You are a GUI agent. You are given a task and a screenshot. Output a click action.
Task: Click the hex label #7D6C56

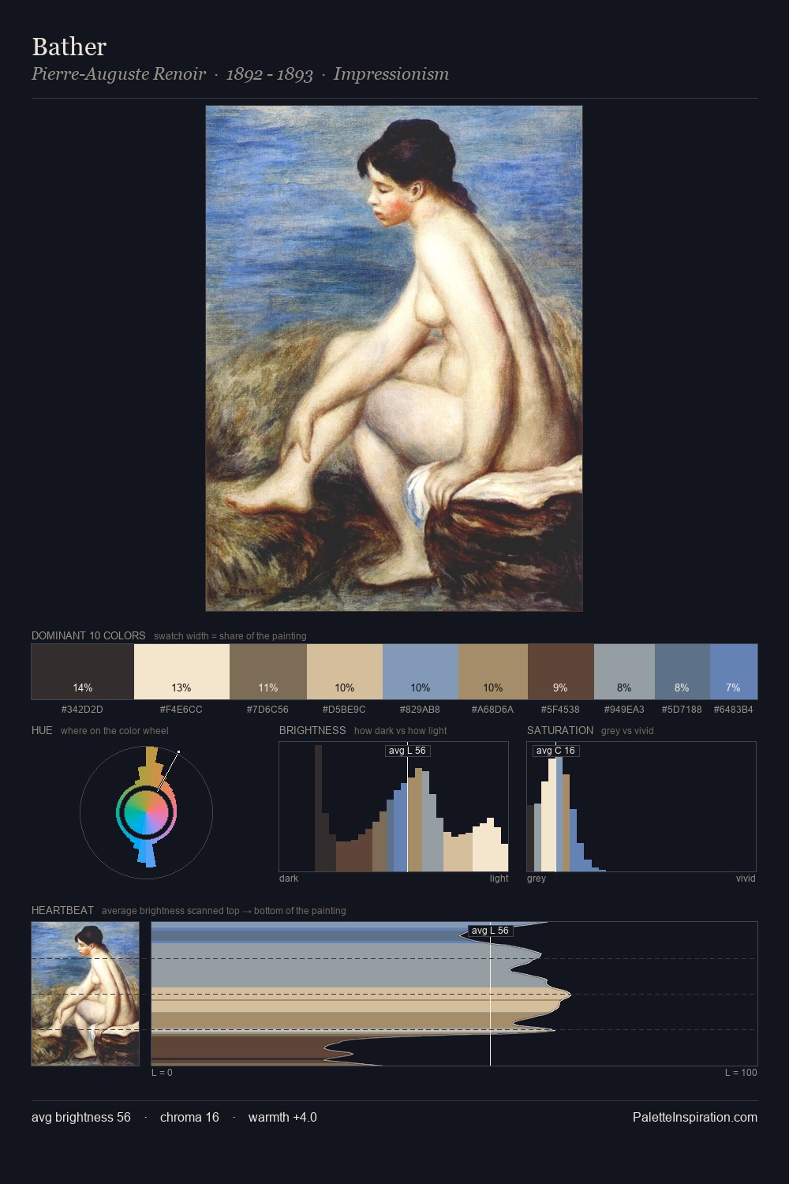267,710
